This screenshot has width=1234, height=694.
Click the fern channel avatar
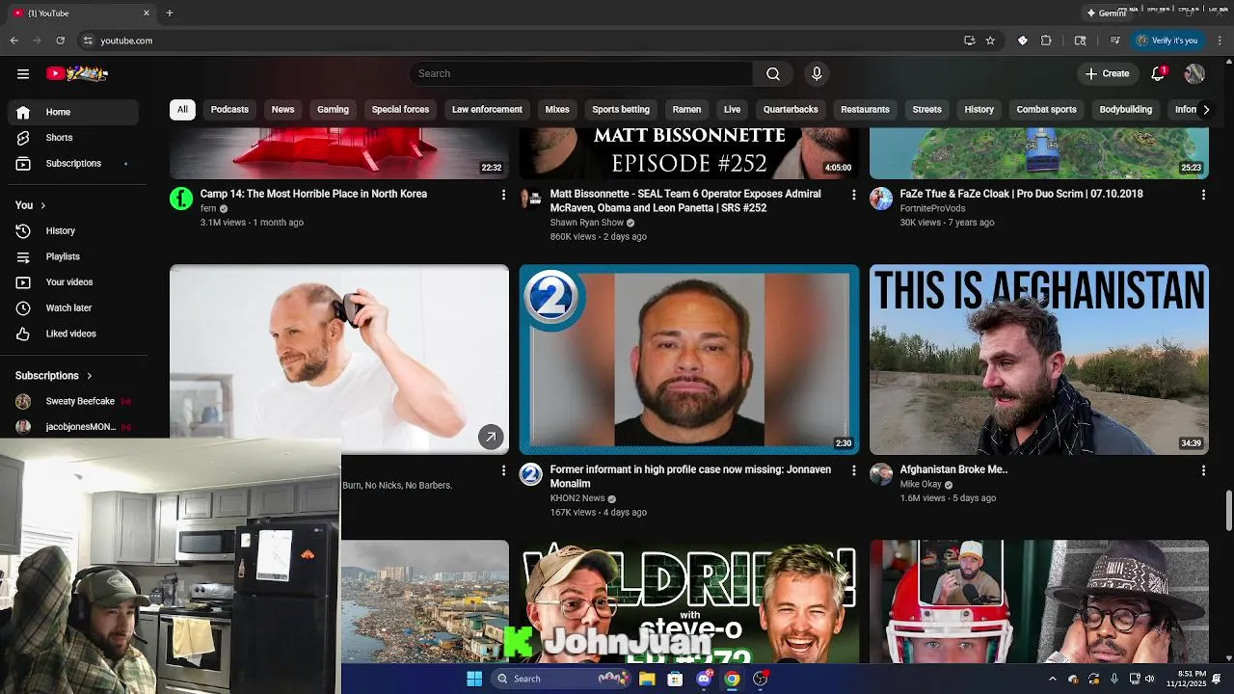pos(181,199)
